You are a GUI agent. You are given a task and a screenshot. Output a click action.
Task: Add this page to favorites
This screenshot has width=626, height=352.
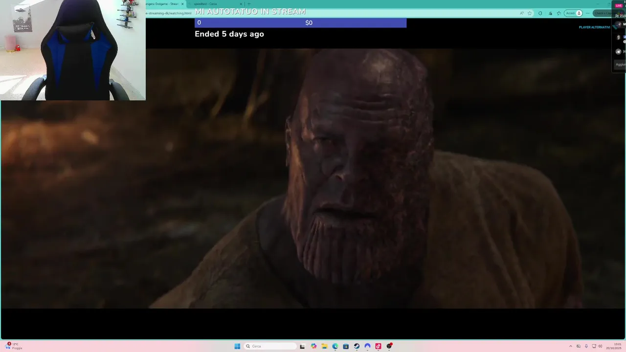coord(530,13)
